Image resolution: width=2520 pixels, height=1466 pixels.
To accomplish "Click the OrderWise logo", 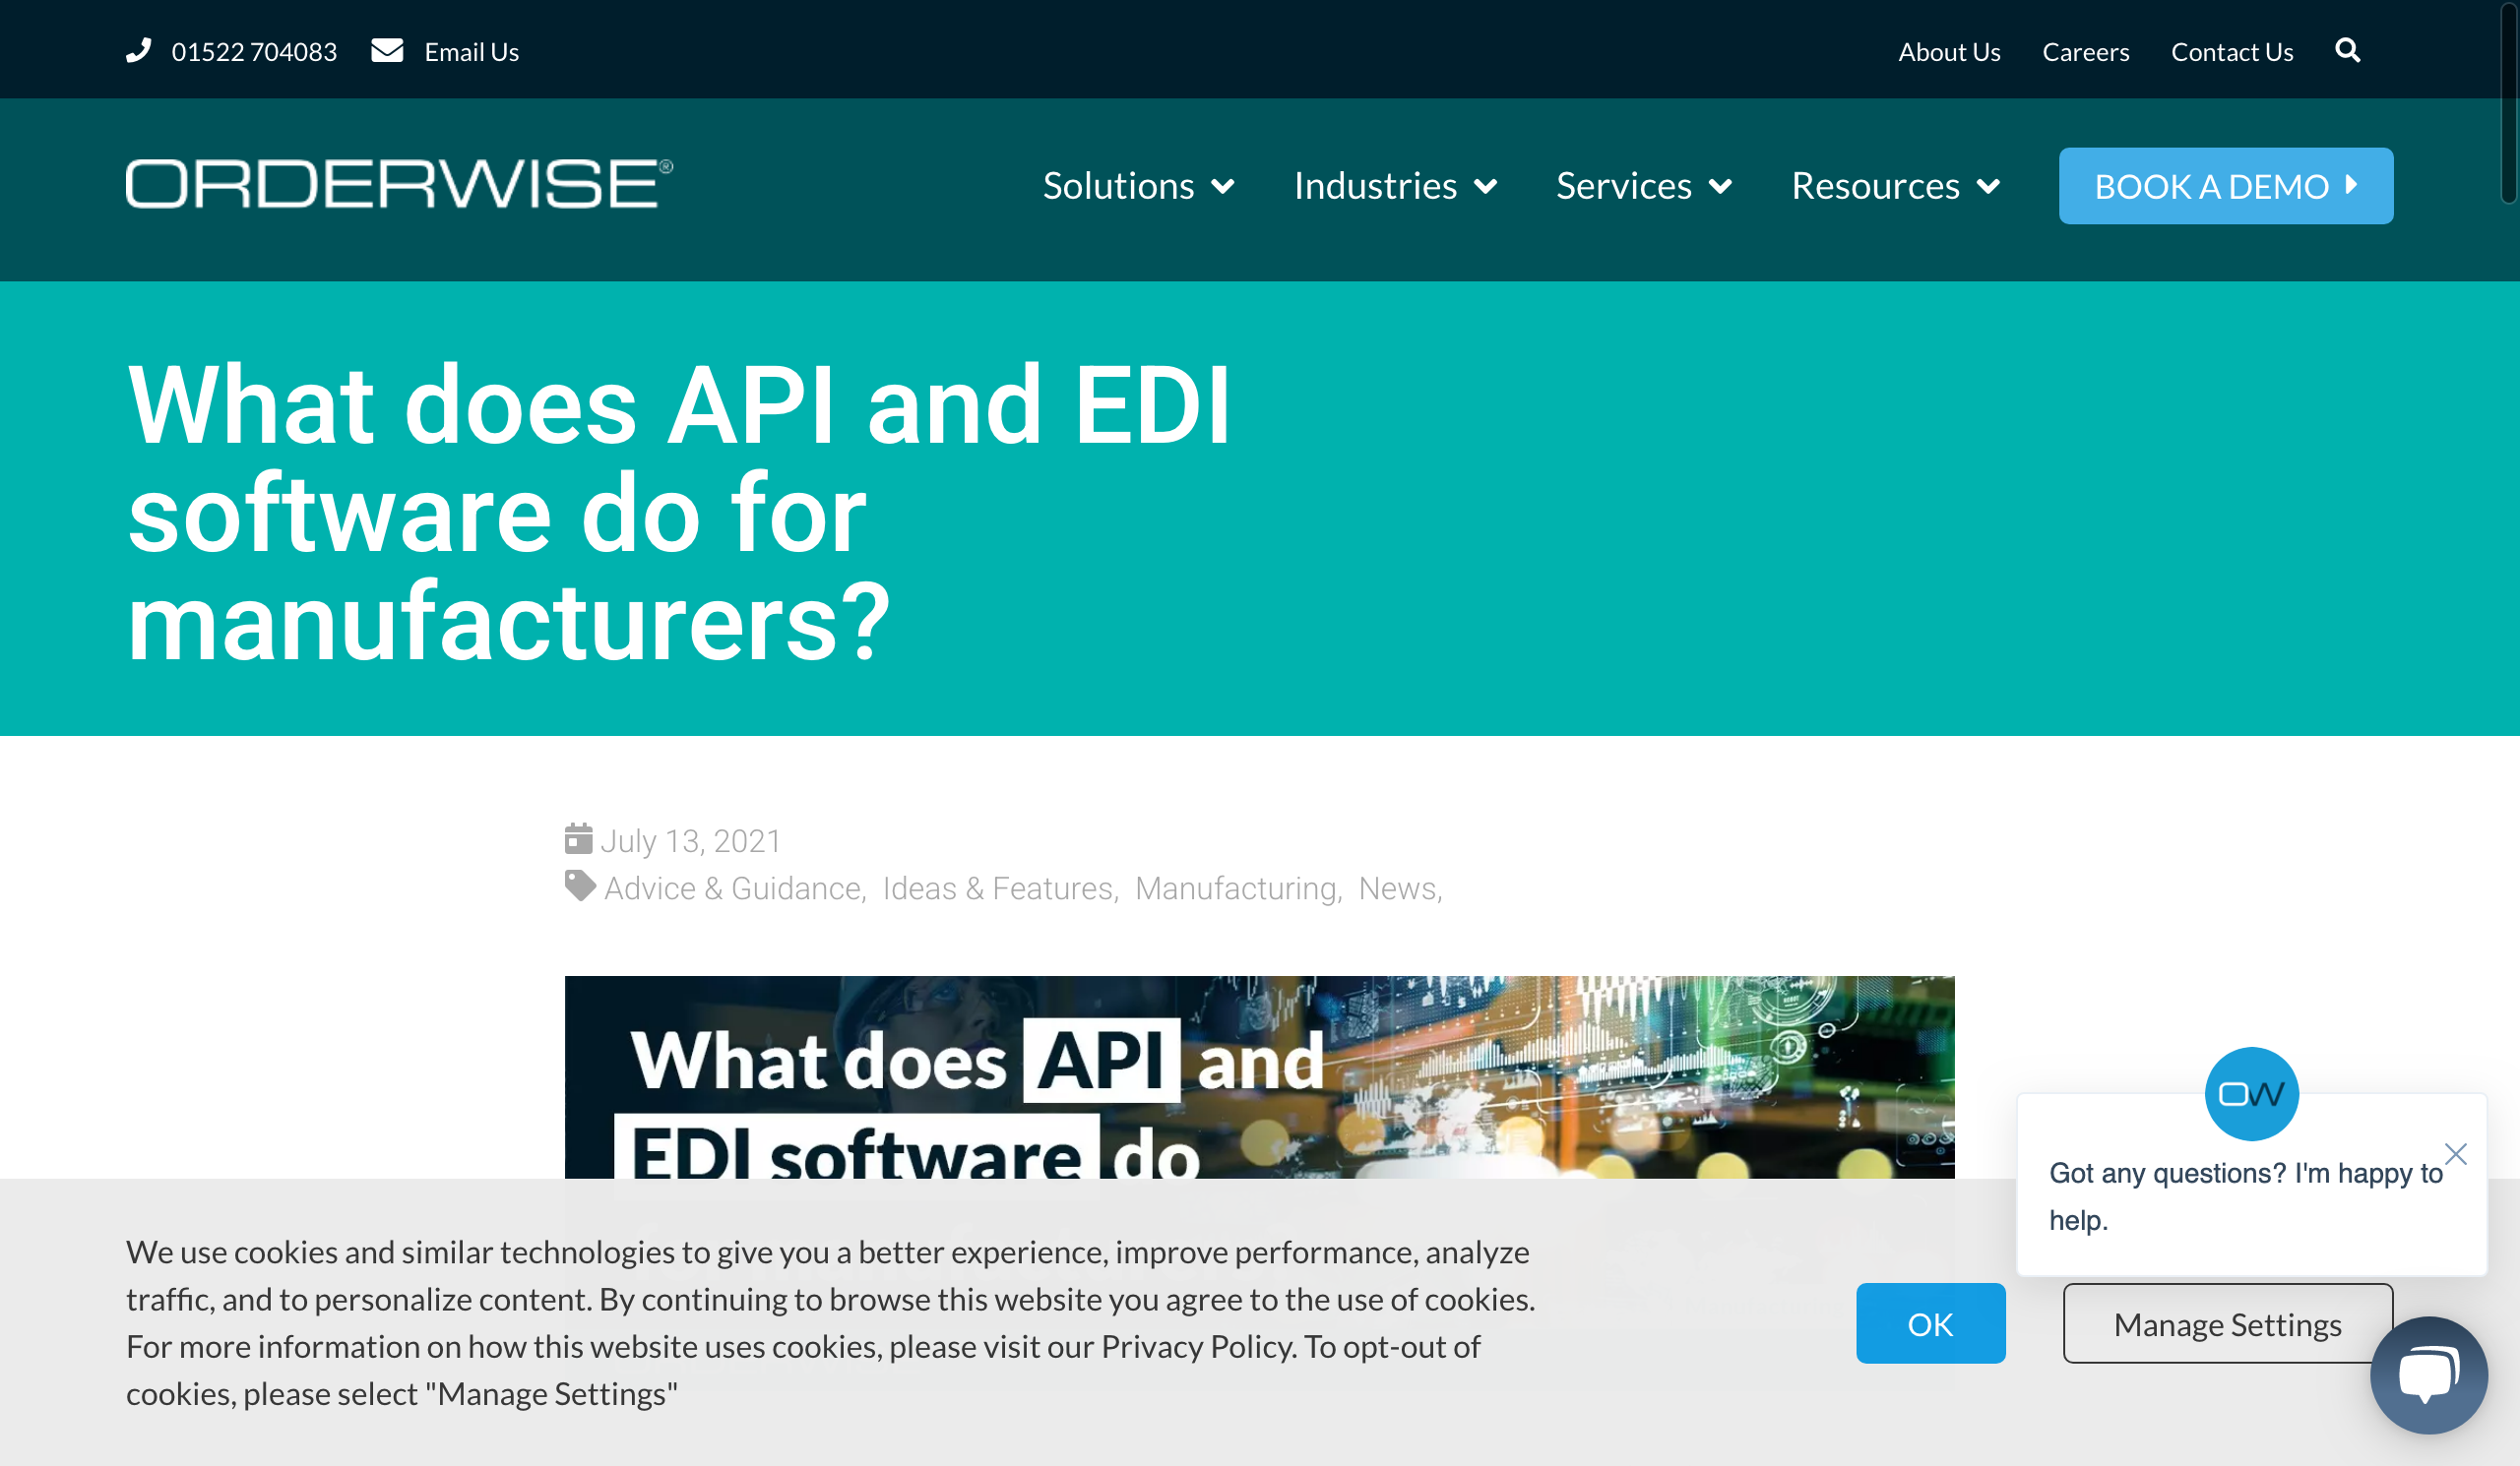I will point(399,184).
